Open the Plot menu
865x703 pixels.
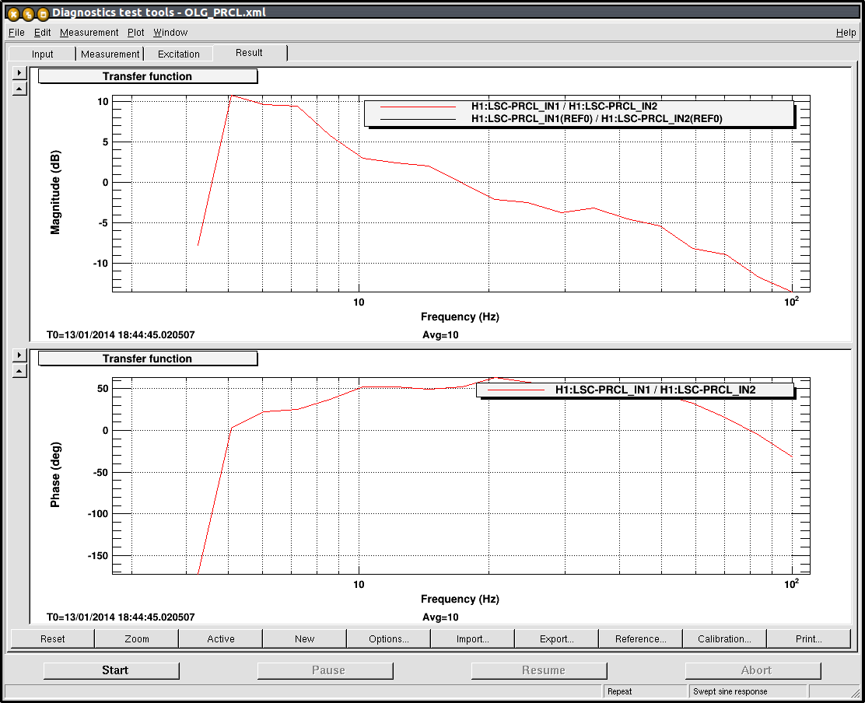(135, 33)
